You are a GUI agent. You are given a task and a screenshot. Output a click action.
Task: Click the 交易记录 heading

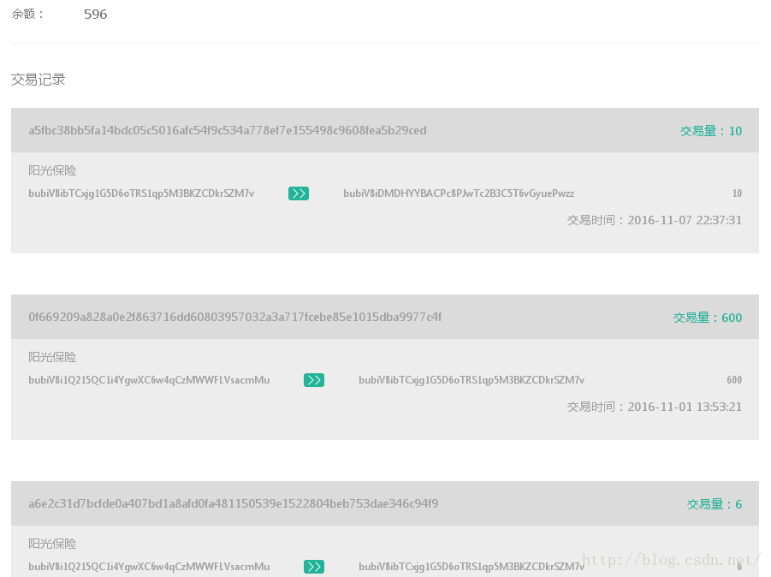click(39, 80)
